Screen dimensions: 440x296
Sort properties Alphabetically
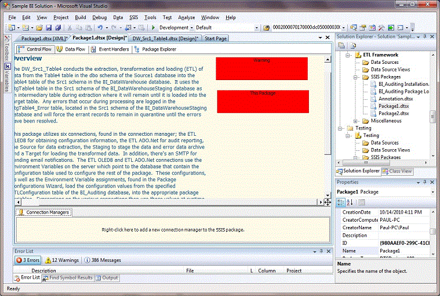click(x=350, y=202)
